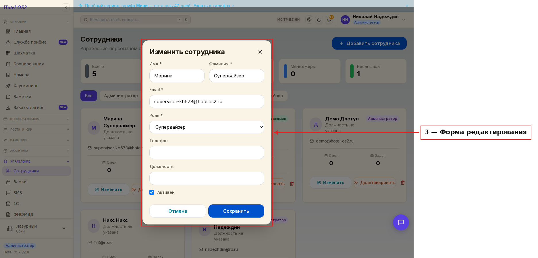Click Изменить on Демо Доступ card
538x258 pixels.
[x=330, y=183]
